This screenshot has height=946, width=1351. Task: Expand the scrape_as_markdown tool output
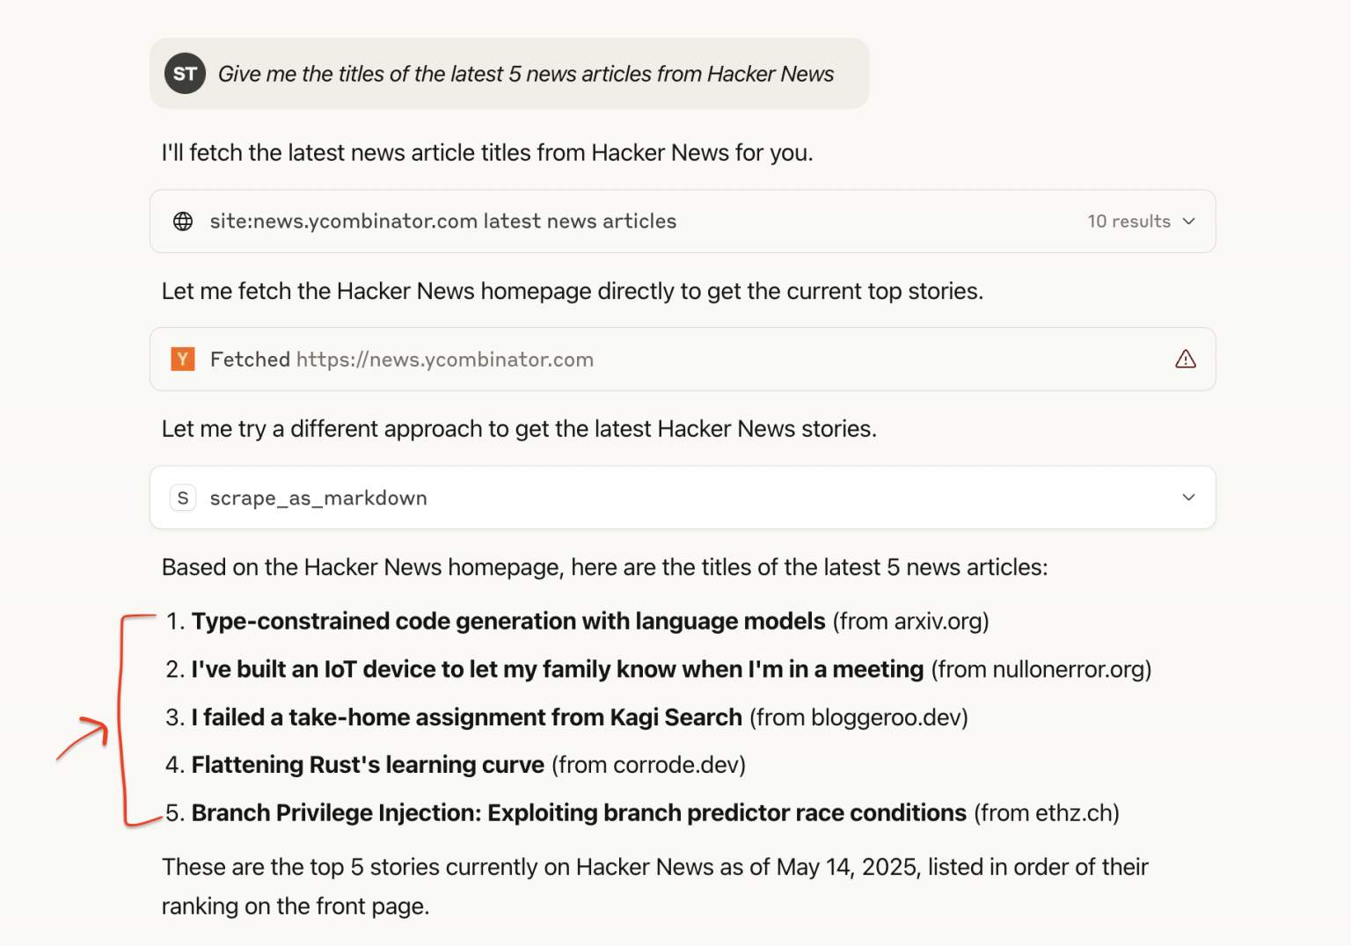click(x=1189, y=497)
